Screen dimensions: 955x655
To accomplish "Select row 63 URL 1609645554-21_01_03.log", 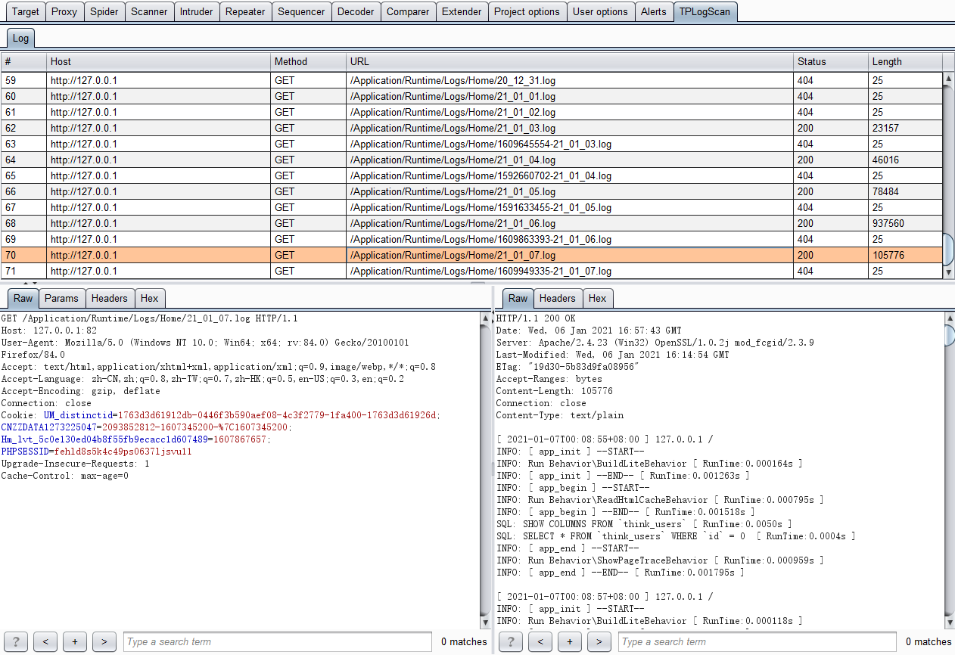I will click(471, 144).
